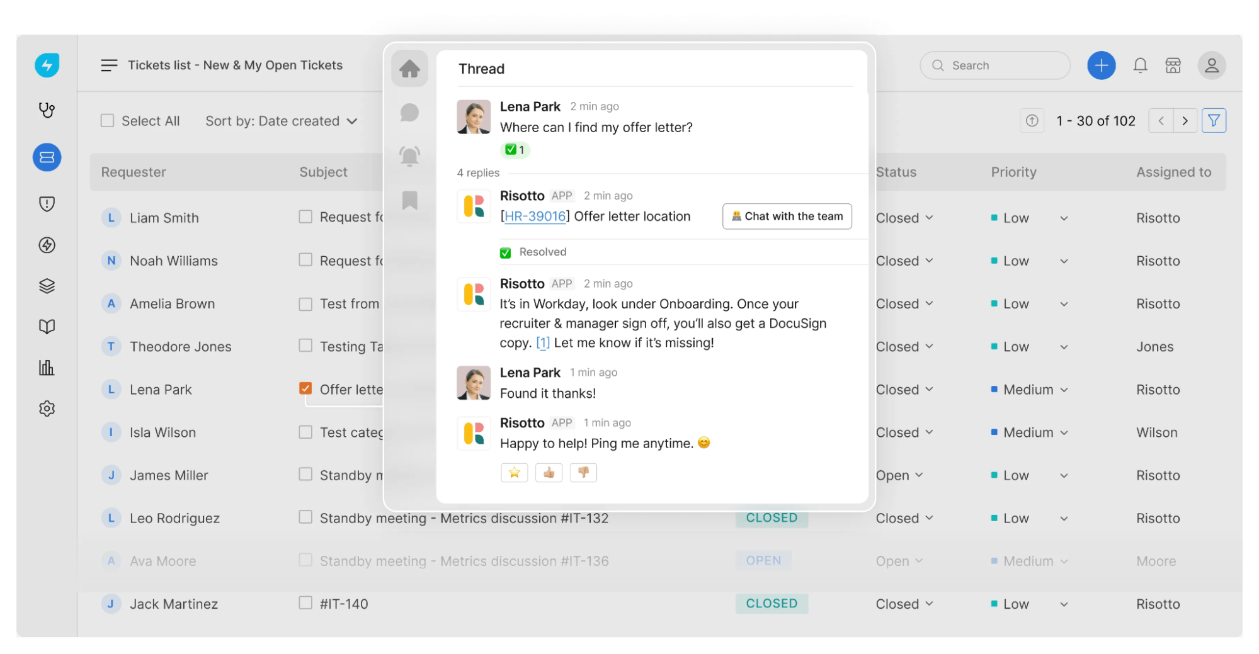The height and width of the screenshot is (654, 1259).
Task: Click the thumbs up reaction button
Action: pos(549,472)
